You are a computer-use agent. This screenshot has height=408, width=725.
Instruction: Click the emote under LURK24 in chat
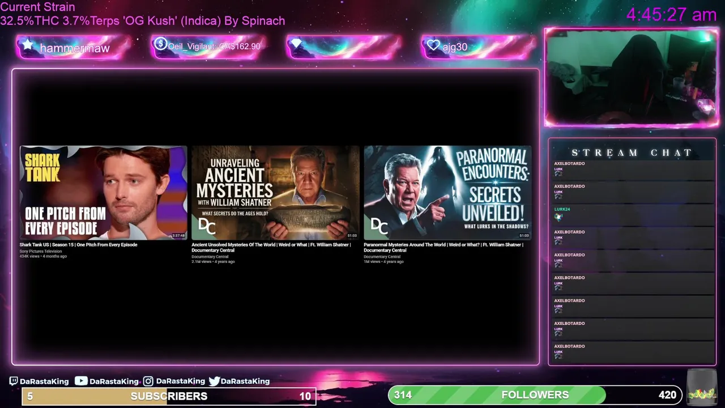click(x=558, y=217)
